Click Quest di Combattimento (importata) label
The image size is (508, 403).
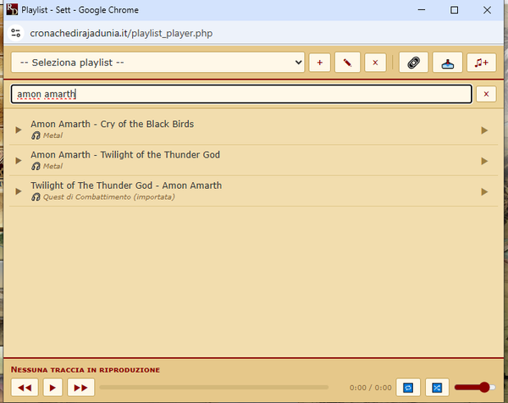point(109,197)
